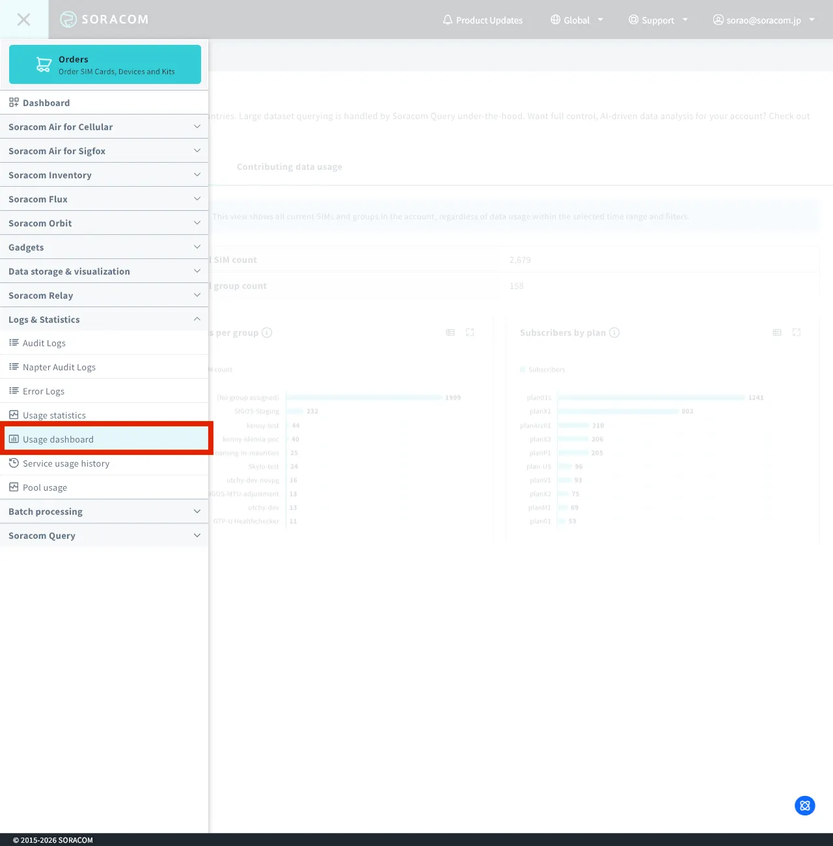This screenshot has height=846, width=833.
Task: Click the Soracom logo
Action: click(x=104, y=20)
